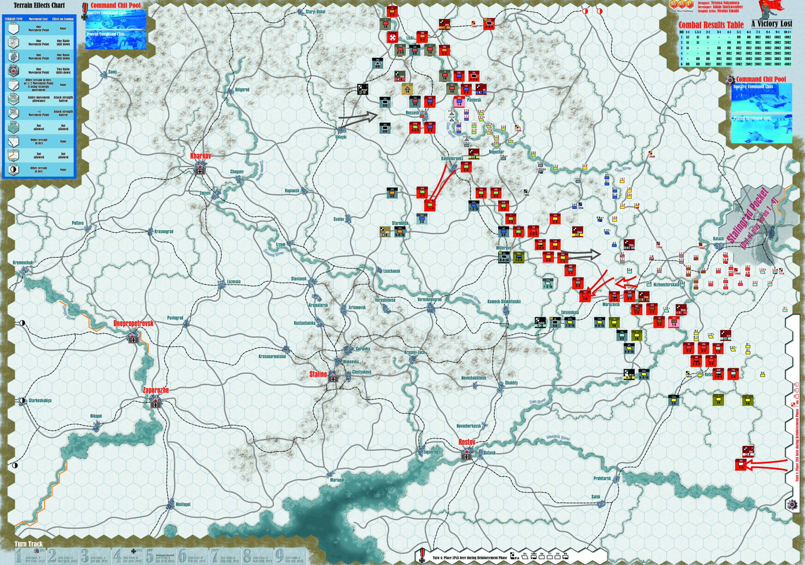
Task: Select the 6A 4-4 headquarters counter
Action: coord(481,89)
